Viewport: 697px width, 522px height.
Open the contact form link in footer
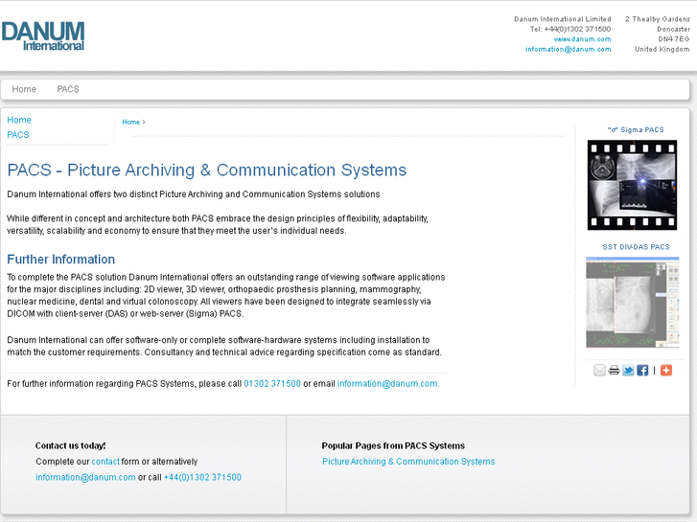click(x=105, y=462)
